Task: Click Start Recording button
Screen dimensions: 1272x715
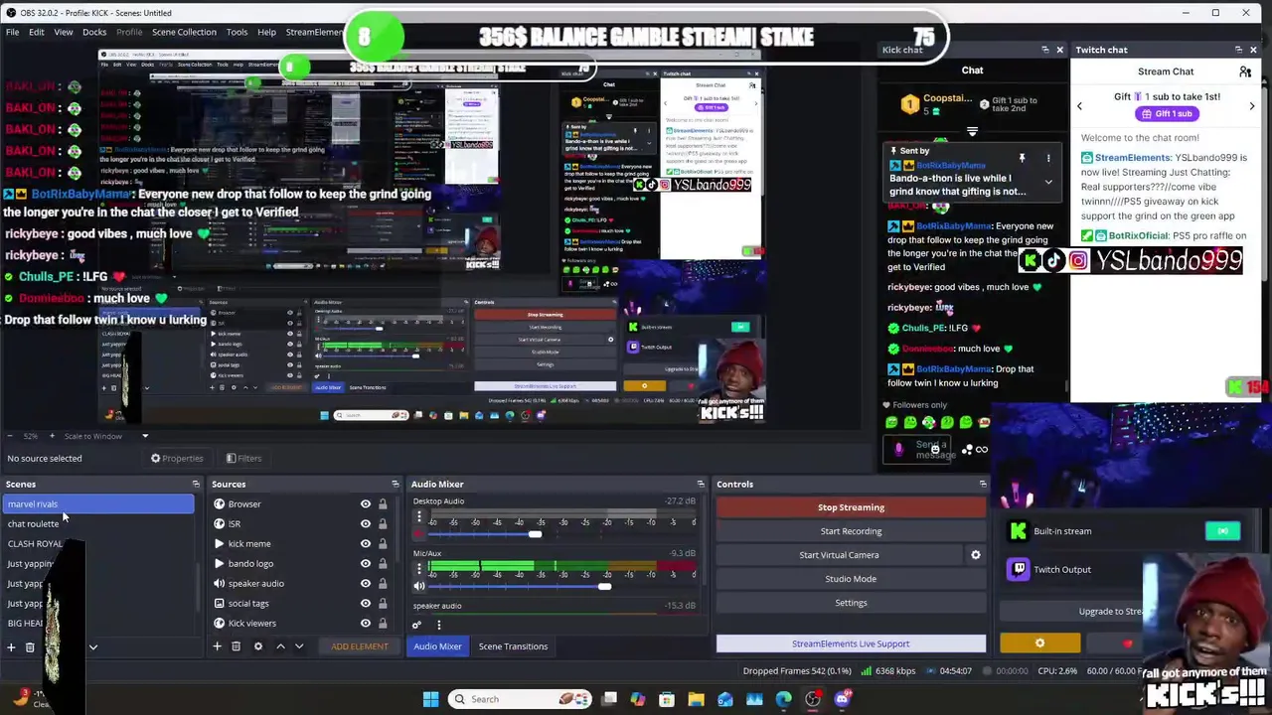Action: pyautogui.click(x=851, y=531)
